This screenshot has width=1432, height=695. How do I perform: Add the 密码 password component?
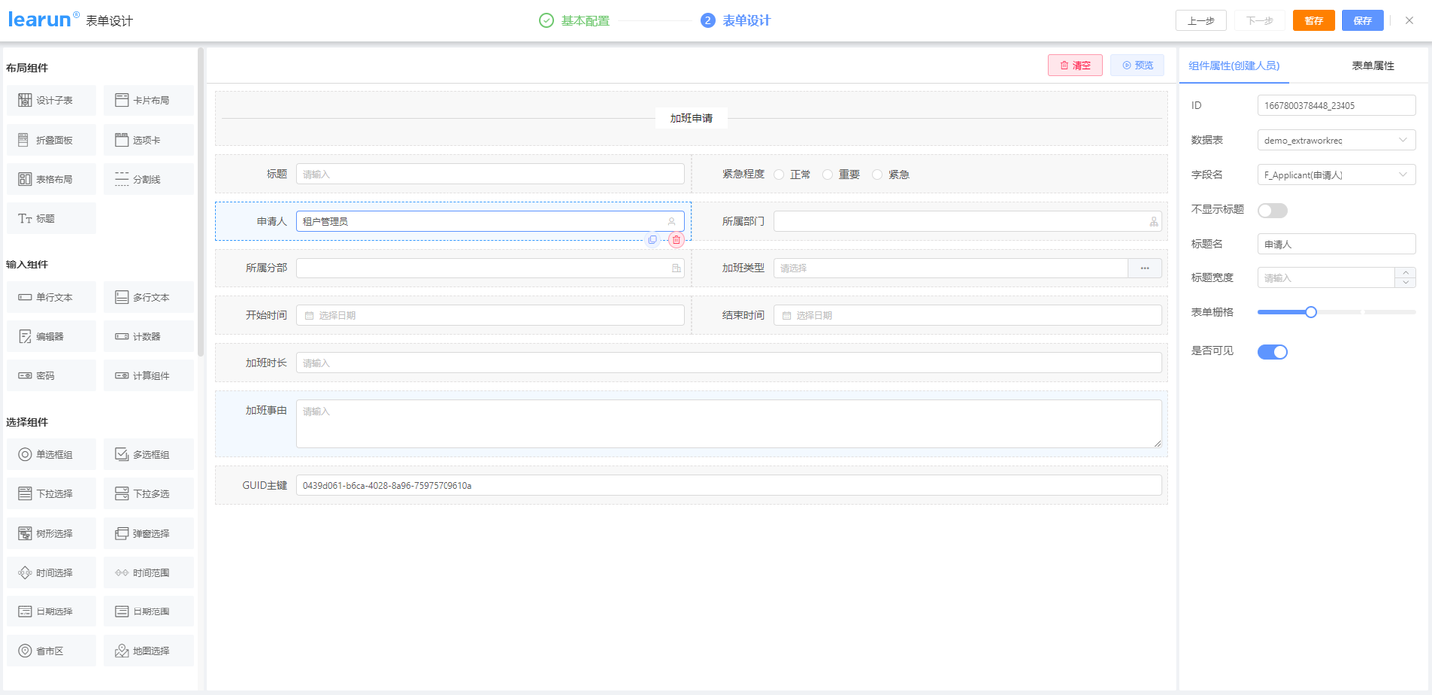pyautogui.click(x=52, y=376)
